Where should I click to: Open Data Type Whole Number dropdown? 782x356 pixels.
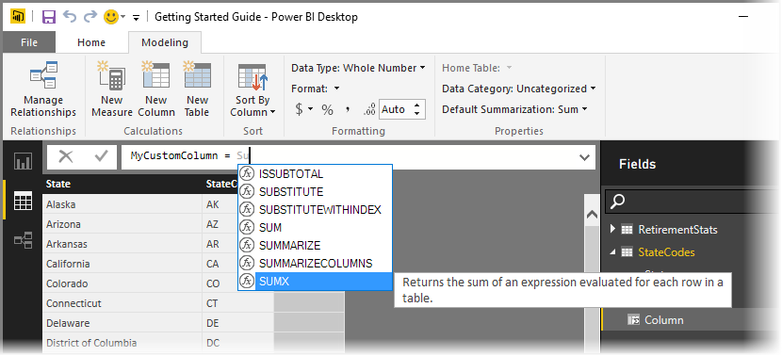(x=358, y=68)
